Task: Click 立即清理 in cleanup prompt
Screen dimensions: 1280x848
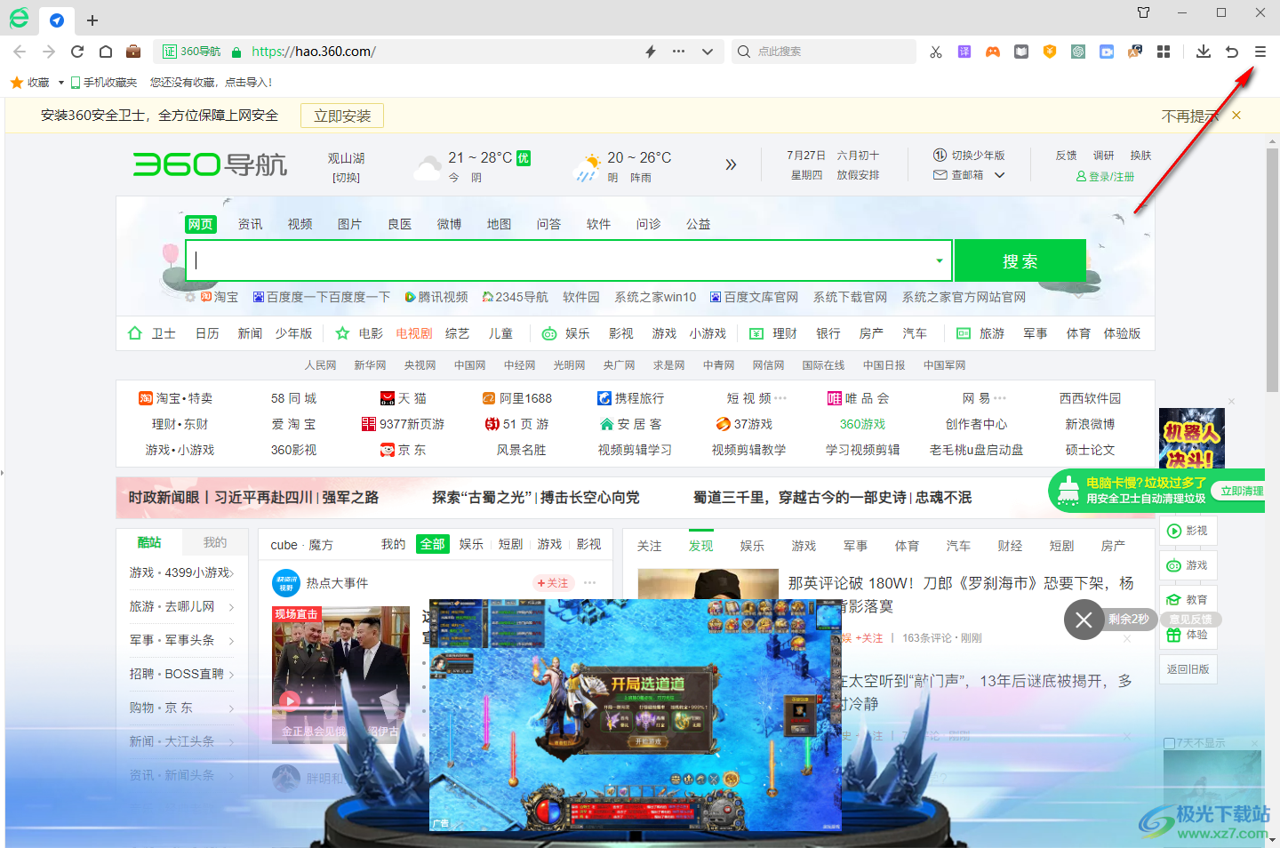Action: (1242, 491)
